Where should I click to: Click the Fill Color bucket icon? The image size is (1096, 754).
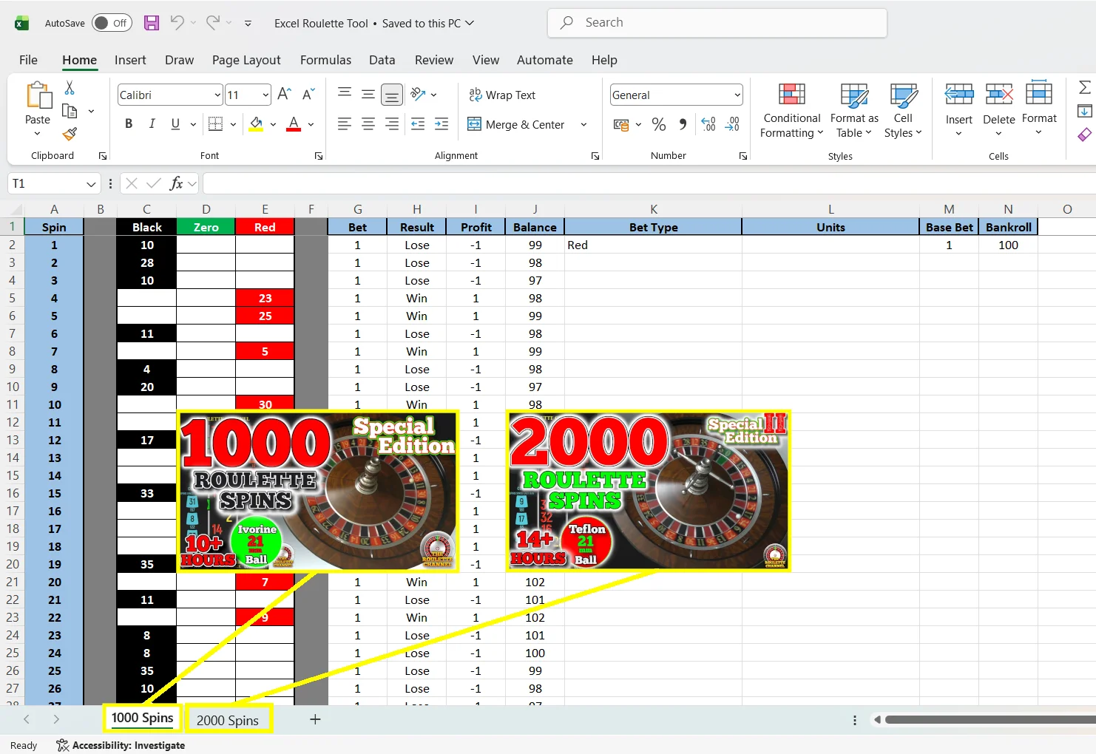[256, 124]
